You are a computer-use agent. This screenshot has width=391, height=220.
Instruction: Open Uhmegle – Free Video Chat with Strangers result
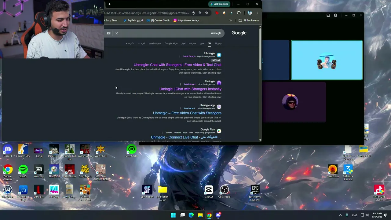pyautogui.click(x=187, y=113)
